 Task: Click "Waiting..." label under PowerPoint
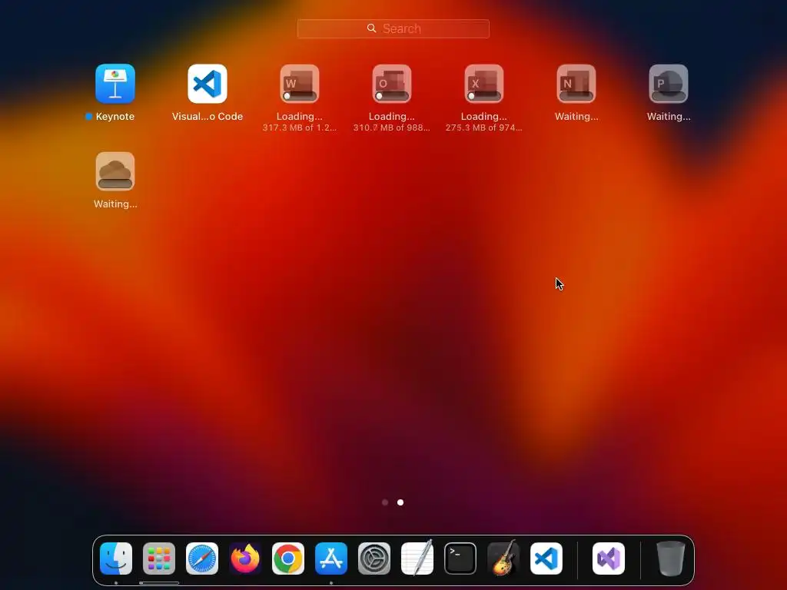coord(669,117)
